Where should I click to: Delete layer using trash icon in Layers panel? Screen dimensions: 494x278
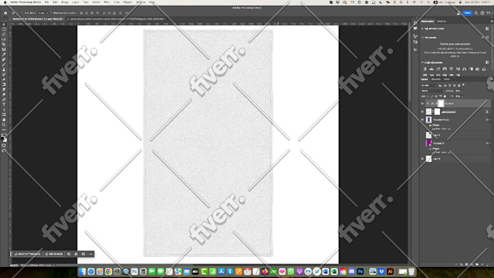pyautogui.click(x=487, y=264)
